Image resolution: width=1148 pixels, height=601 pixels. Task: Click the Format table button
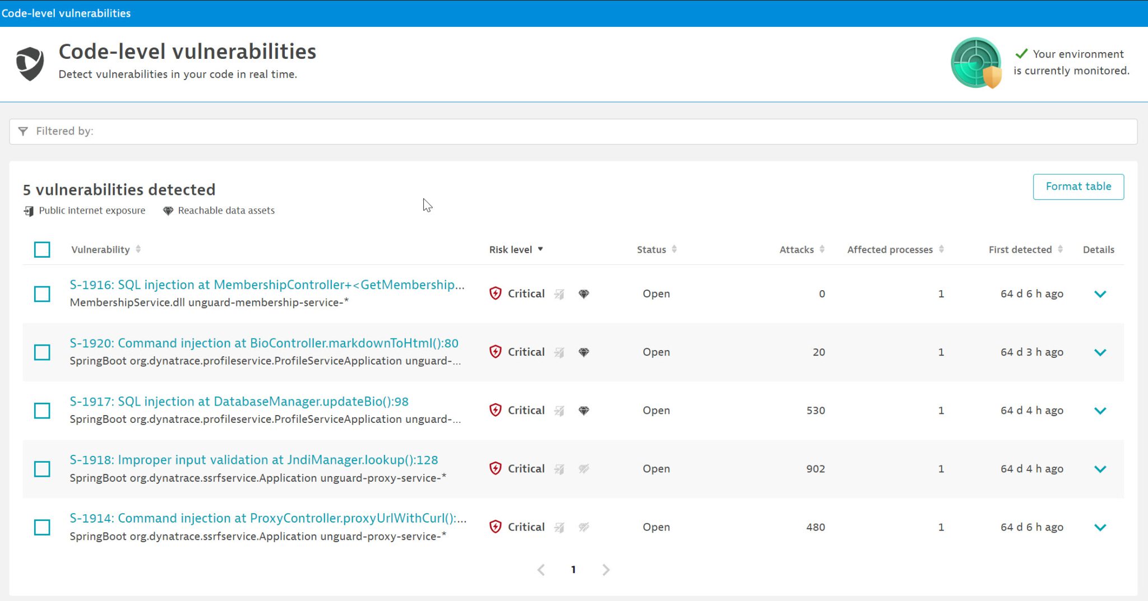(x=1078, y=187)
